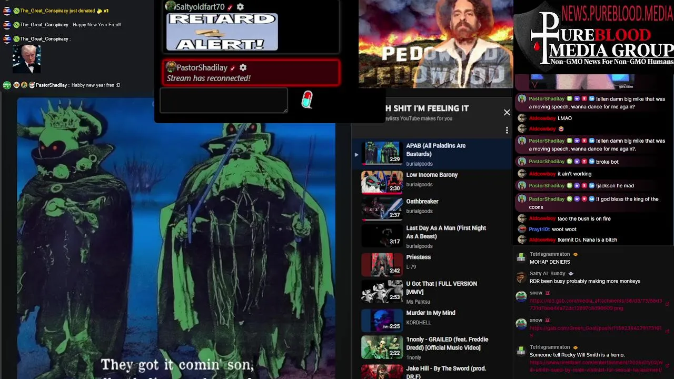Close the YouTube playlist panel
Image resolution: width=674 pixels, height=379 pixels.
point(507,112)
